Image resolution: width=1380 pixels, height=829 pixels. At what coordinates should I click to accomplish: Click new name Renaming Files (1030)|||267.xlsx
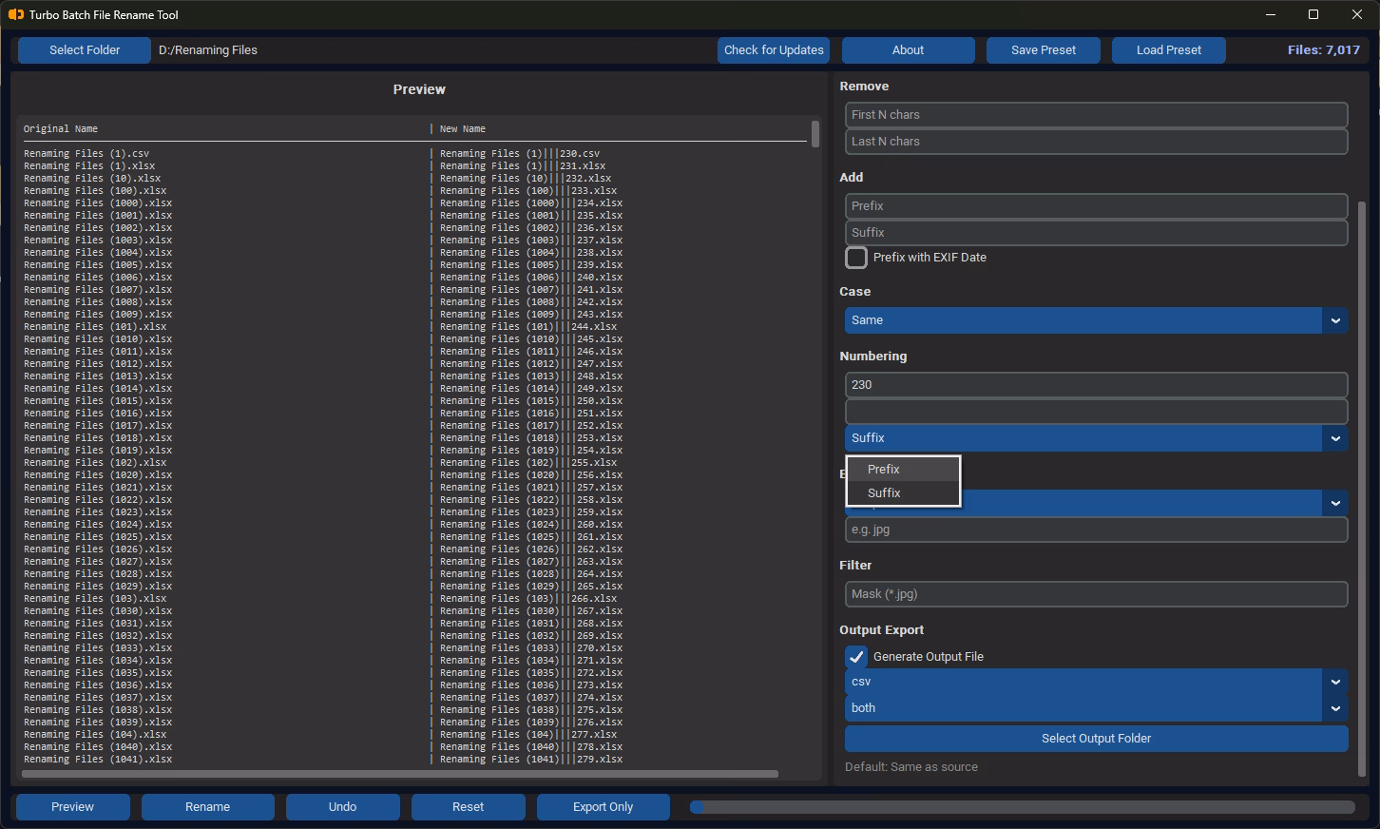coord(531,611)
